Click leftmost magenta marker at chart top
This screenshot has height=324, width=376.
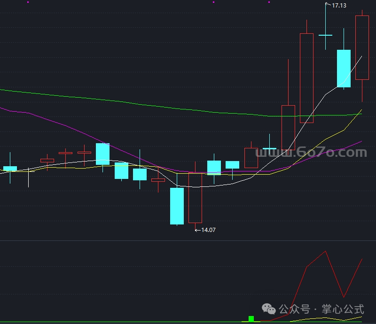click(28, 2)
